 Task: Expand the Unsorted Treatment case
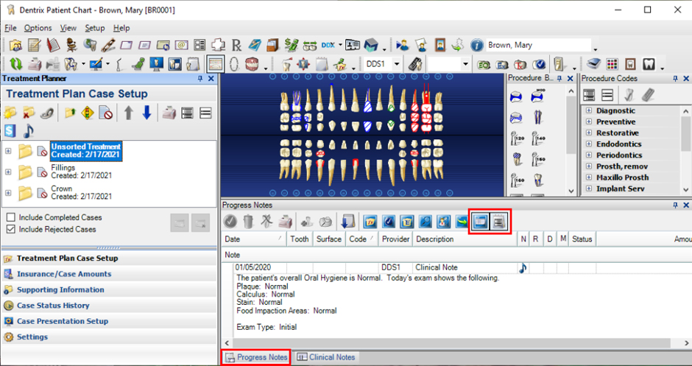(x=8, y=151)
